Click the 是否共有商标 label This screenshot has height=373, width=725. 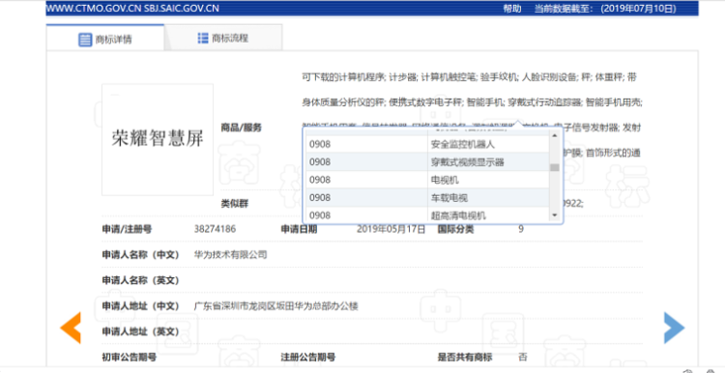pos(465,357)
